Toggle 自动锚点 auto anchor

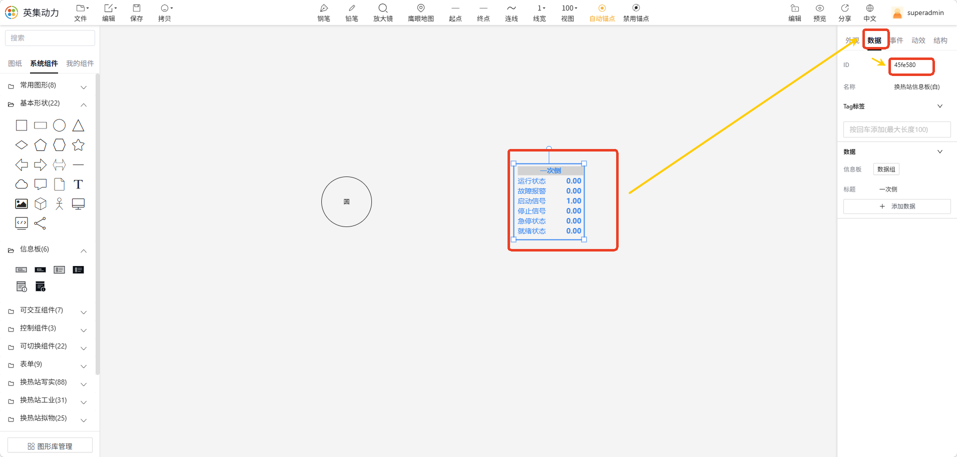click(602, 12)
